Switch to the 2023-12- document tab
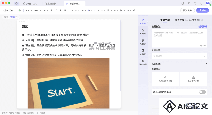212x115 pixels. coord(30,4)
